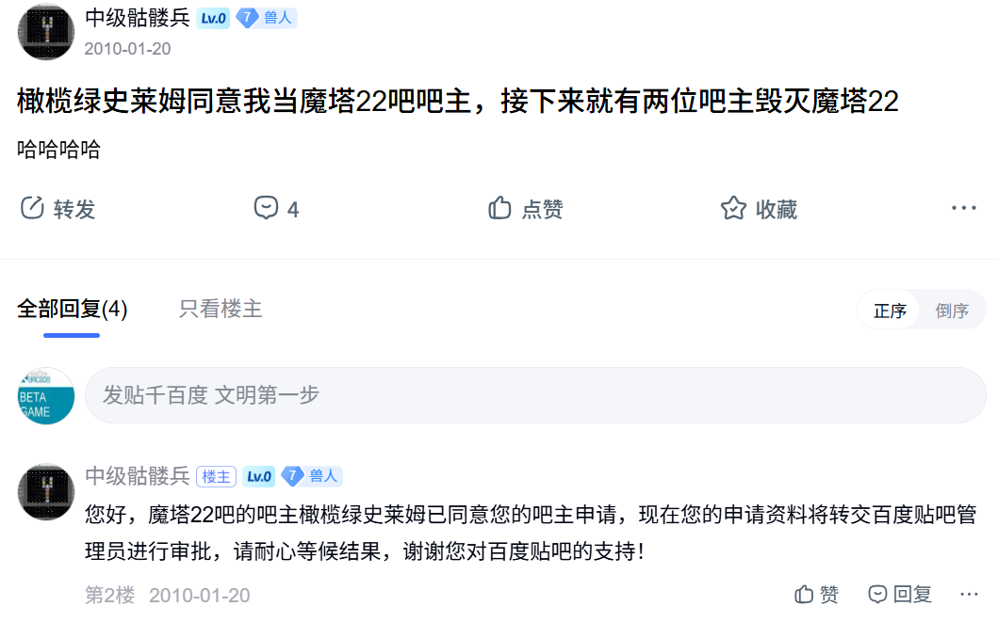Click the BETA GAME user avatar
The width and height of the screenshot is (998, 622).
click(46, 396)
